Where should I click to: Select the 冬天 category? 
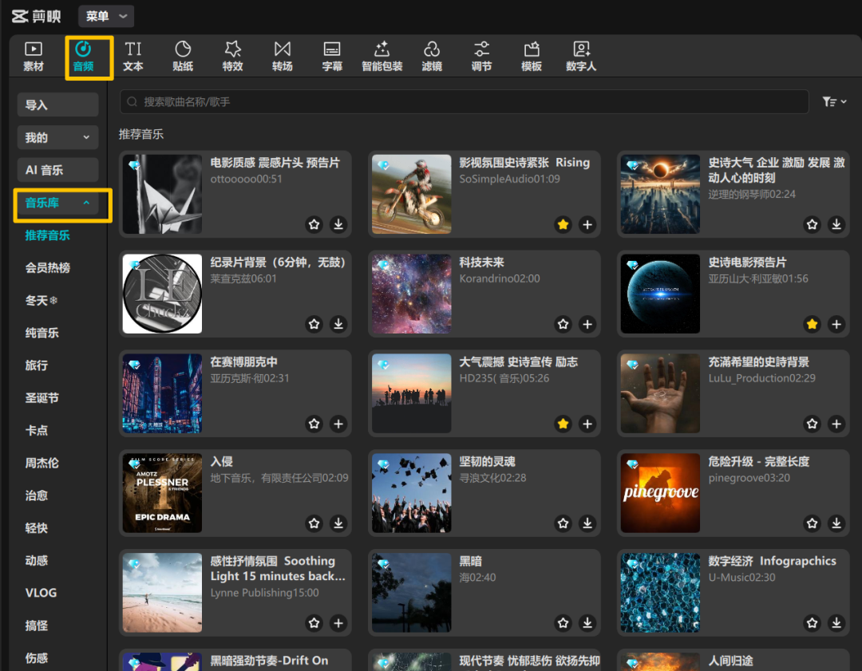pyautogui.click(x=42, y=301)
